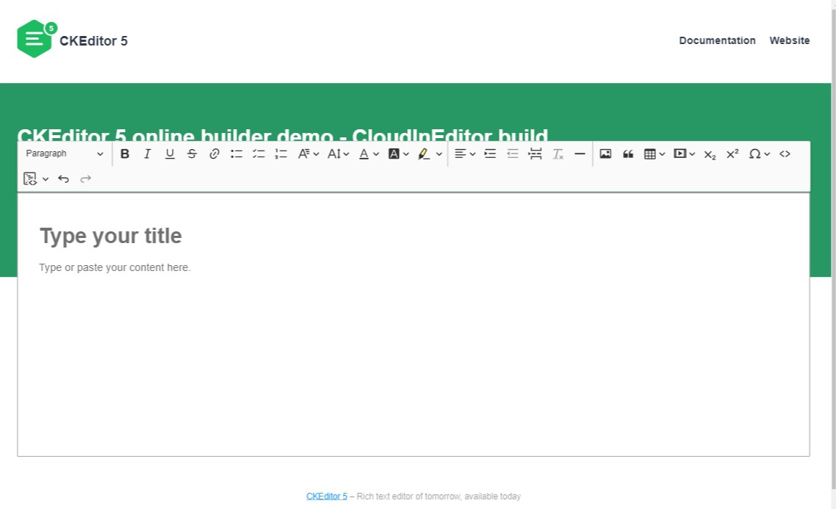Undo the last change
The image size is (836, 509).
click(x=63, y=179)
